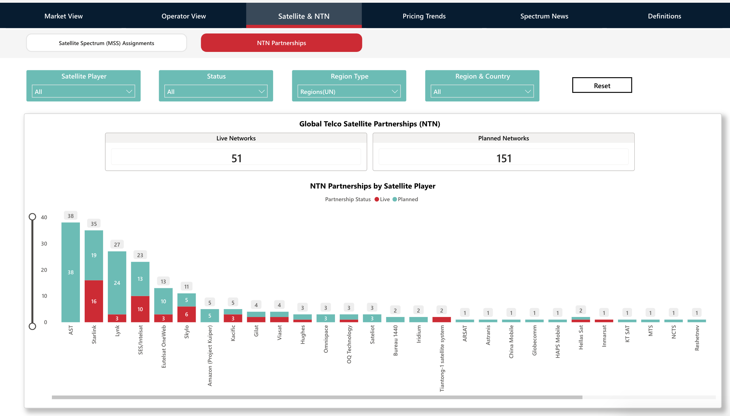Screen dimensions: 730x416
Task: Click the Iridium axis label
Action: [419, 334]
